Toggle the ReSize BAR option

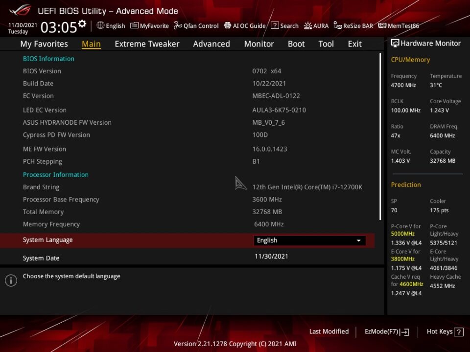click(x=353, y=26)
